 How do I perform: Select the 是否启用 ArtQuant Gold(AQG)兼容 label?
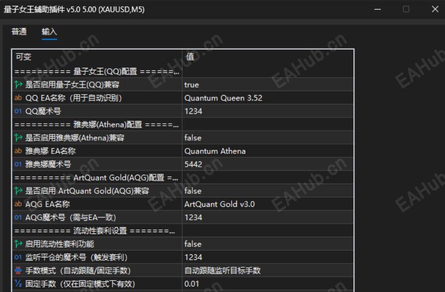[x=87, y=191]
